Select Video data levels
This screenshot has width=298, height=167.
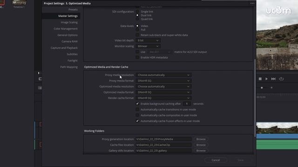(137, 26)
